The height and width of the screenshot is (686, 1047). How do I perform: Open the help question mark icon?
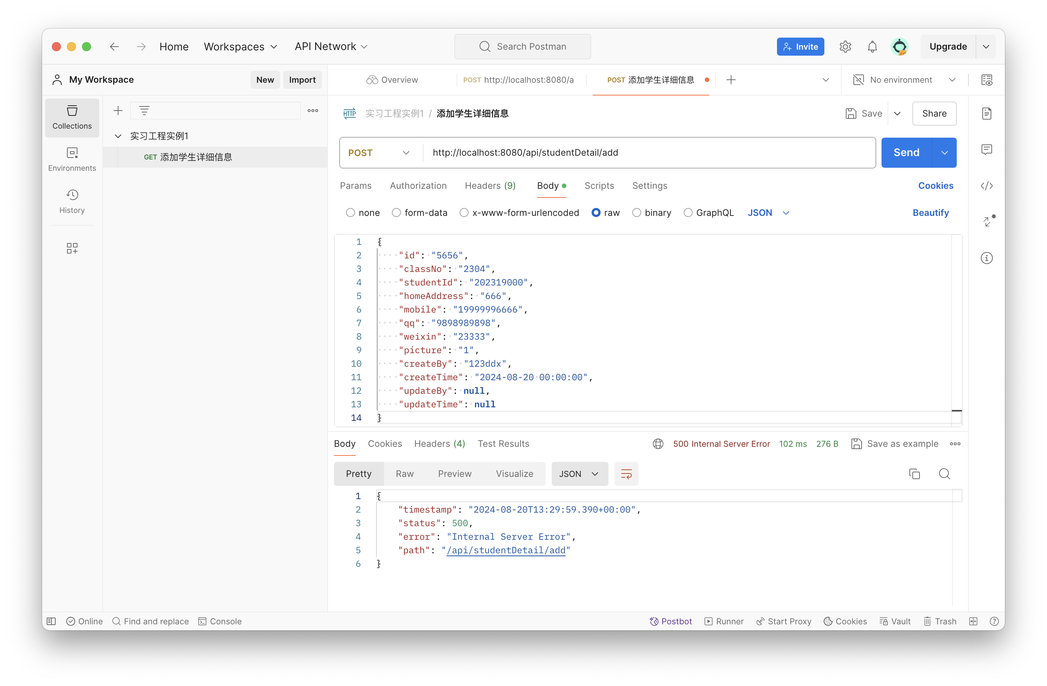click(x=994, y=621)
